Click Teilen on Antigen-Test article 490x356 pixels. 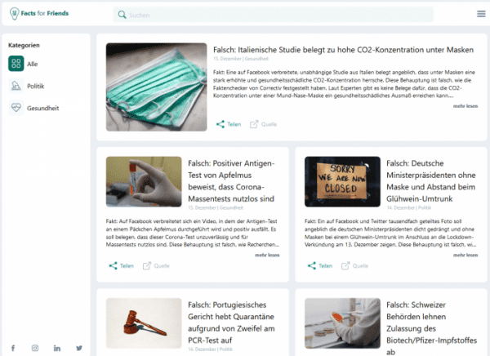pos(127,265)
